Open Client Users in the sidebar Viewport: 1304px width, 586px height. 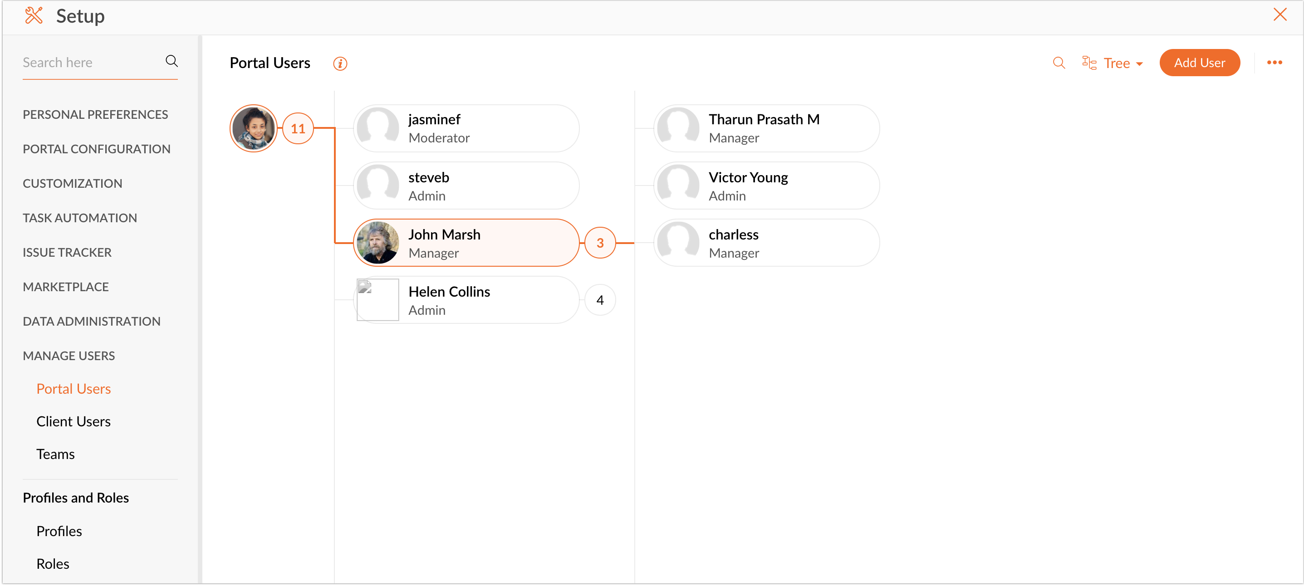click(x=74, y=421)
